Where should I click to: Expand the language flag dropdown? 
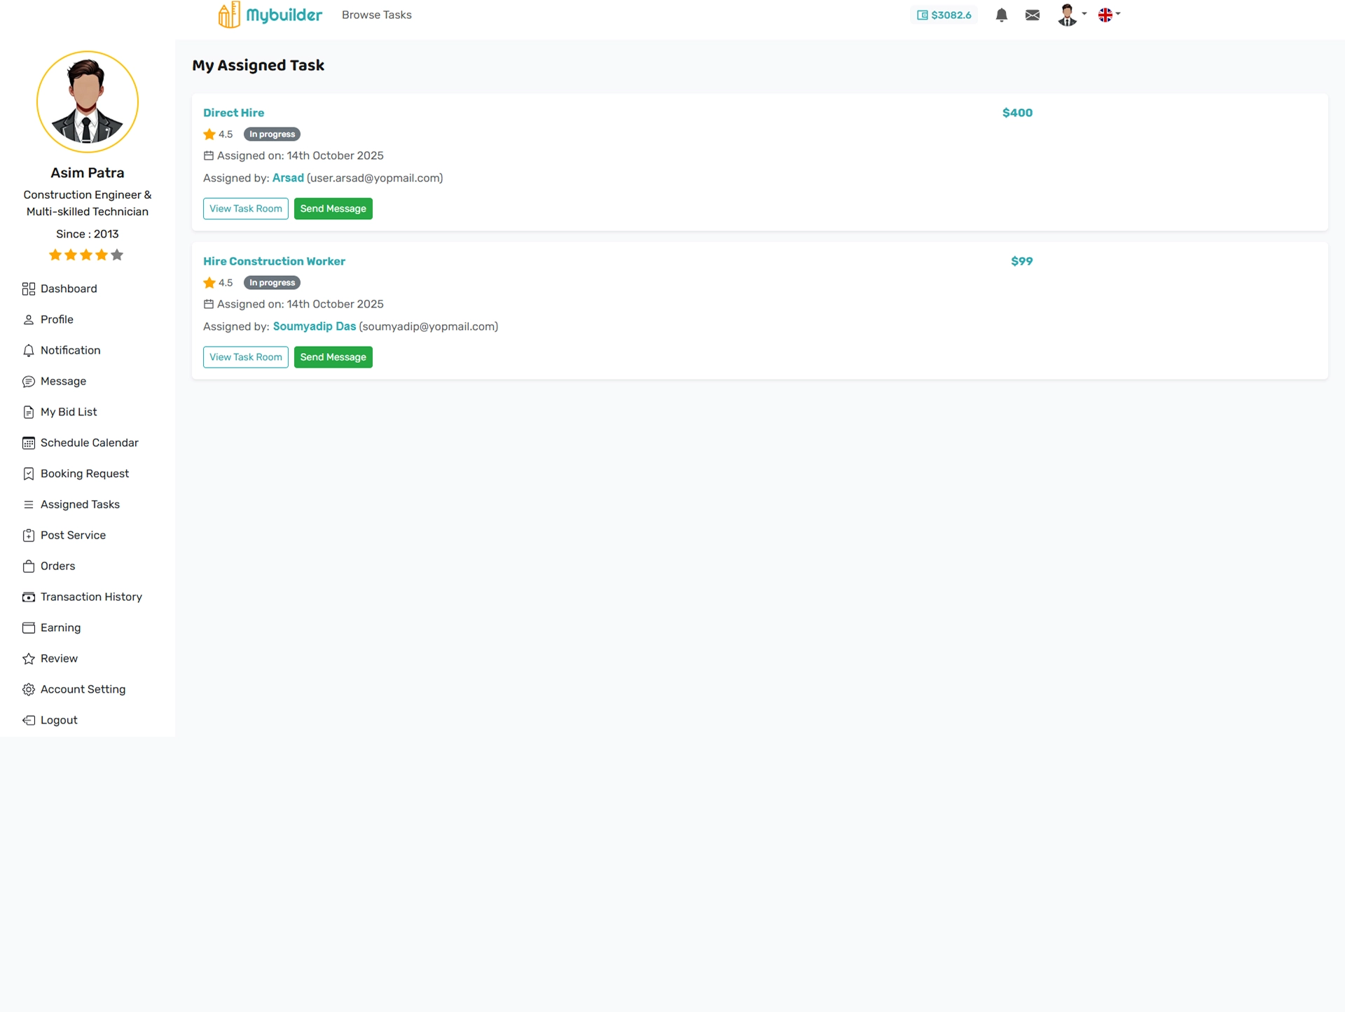1109,15
